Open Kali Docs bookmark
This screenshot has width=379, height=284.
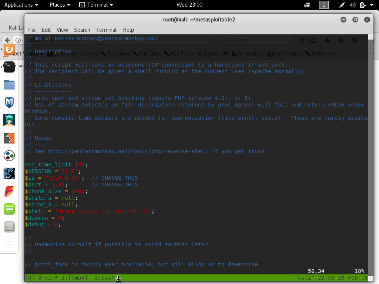tap(147, 54)
